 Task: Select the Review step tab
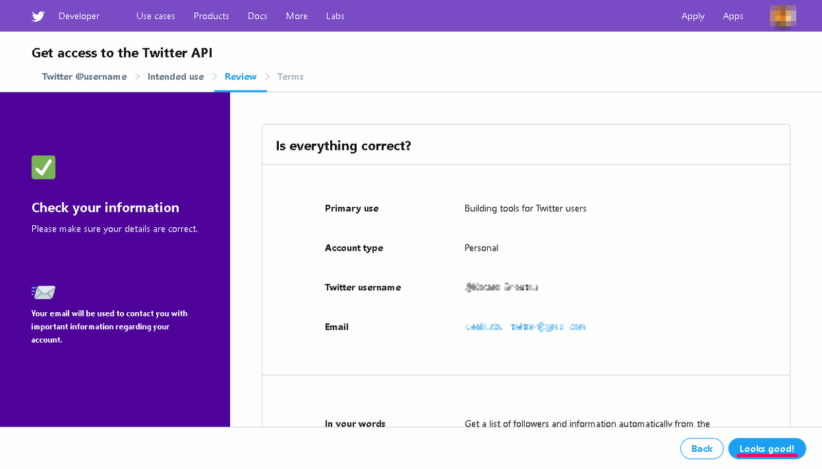click(x=240, y=77)
